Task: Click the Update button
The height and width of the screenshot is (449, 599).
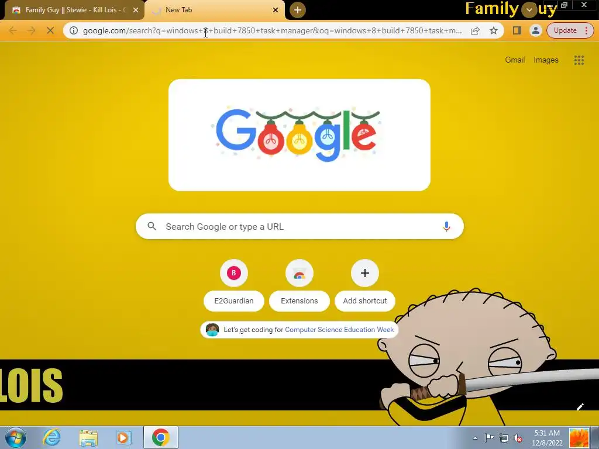Action: pos(565,30)
